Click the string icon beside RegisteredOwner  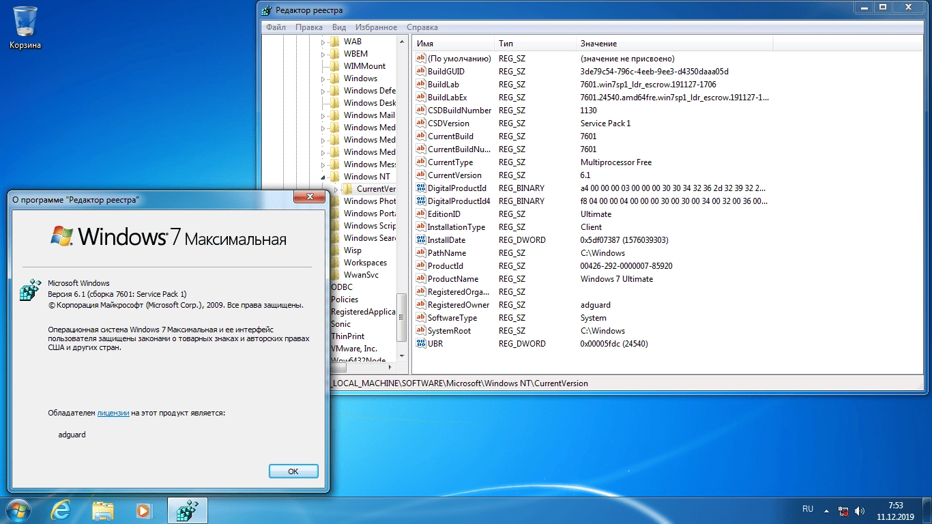click(x=421, y=305)
